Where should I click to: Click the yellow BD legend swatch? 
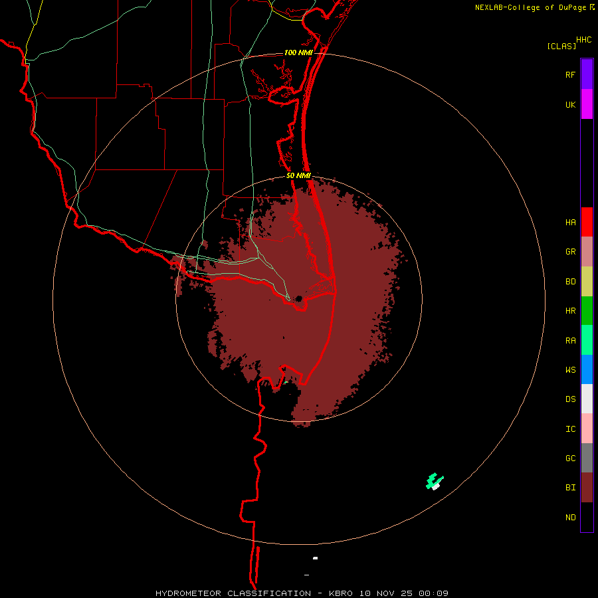point(587,281)
